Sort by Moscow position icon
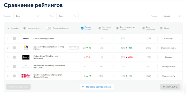This screenshot has height=95, width=186. (x=82, y=28)
